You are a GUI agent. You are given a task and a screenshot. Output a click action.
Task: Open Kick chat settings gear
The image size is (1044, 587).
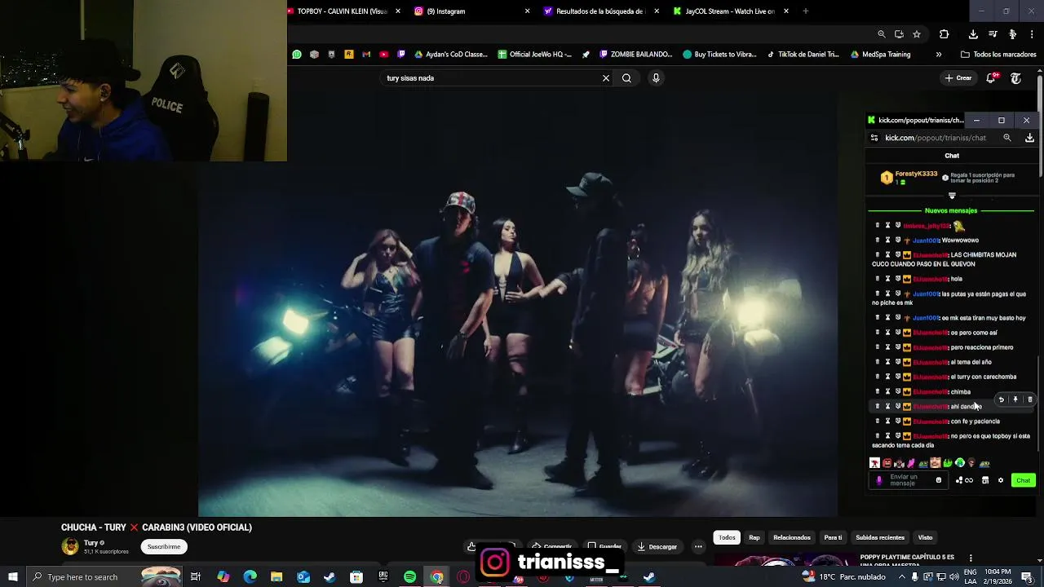pyautogui.click(x=1001, y=480)
